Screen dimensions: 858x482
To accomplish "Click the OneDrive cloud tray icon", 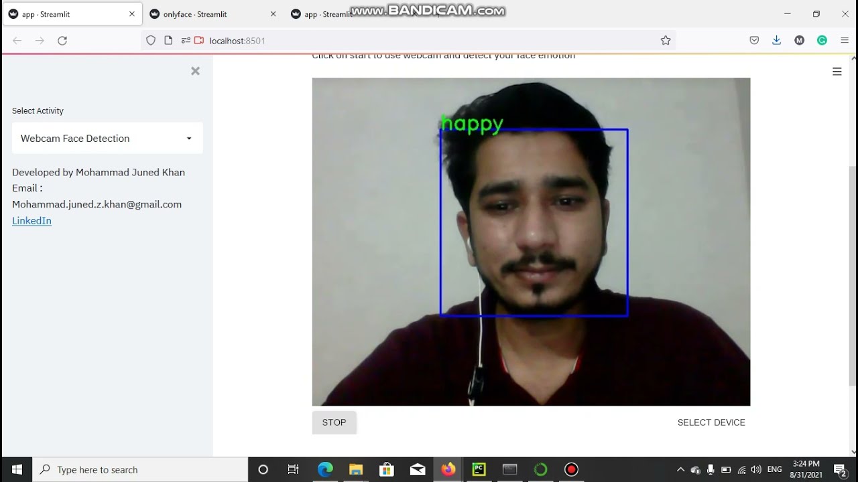I will pyautogui.click(x=696, y=469).
